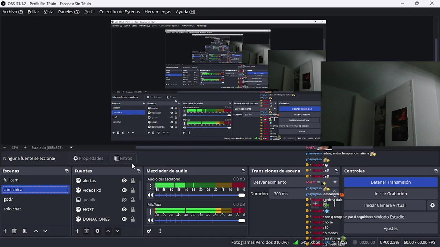Zoom out preview with minus icon
This screenshot has height=247, width=440.
tap(5, 148)
